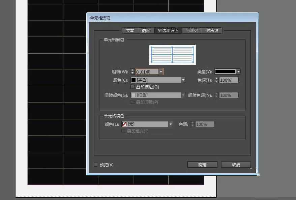Click the stroke weight stepper arrows
Screen dimensions: 296x200
(132, 72)
